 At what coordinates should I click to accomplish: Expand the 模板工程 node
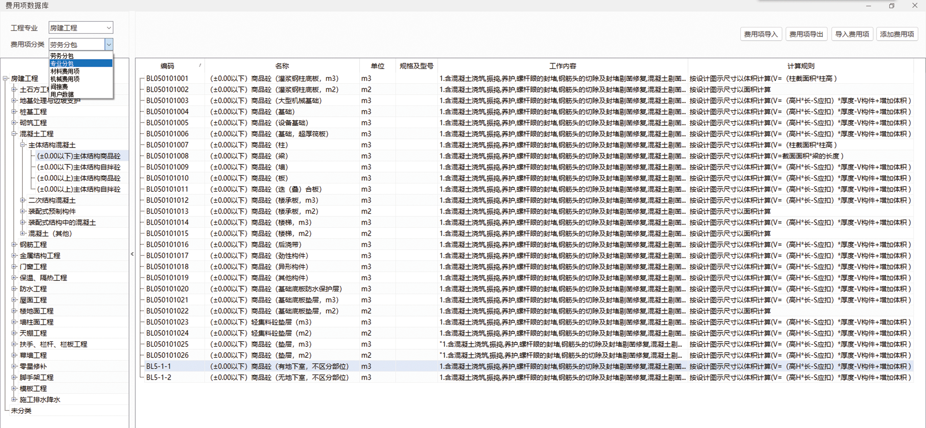click(14, 389)
